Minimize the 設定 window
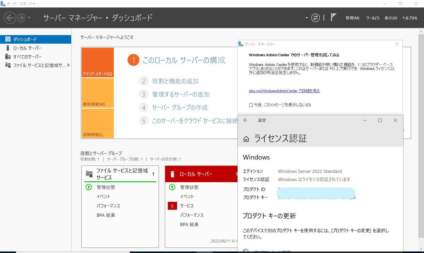The width and height of the screenshot is (424, 253). [365, 120]
